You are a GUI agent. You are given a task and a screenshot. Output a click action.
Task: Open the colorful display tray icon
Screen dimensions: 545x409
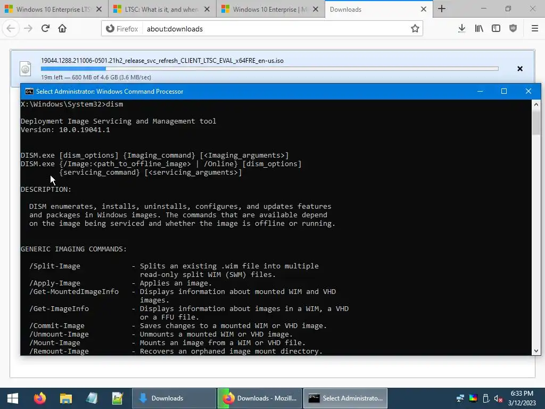(473, 398)
